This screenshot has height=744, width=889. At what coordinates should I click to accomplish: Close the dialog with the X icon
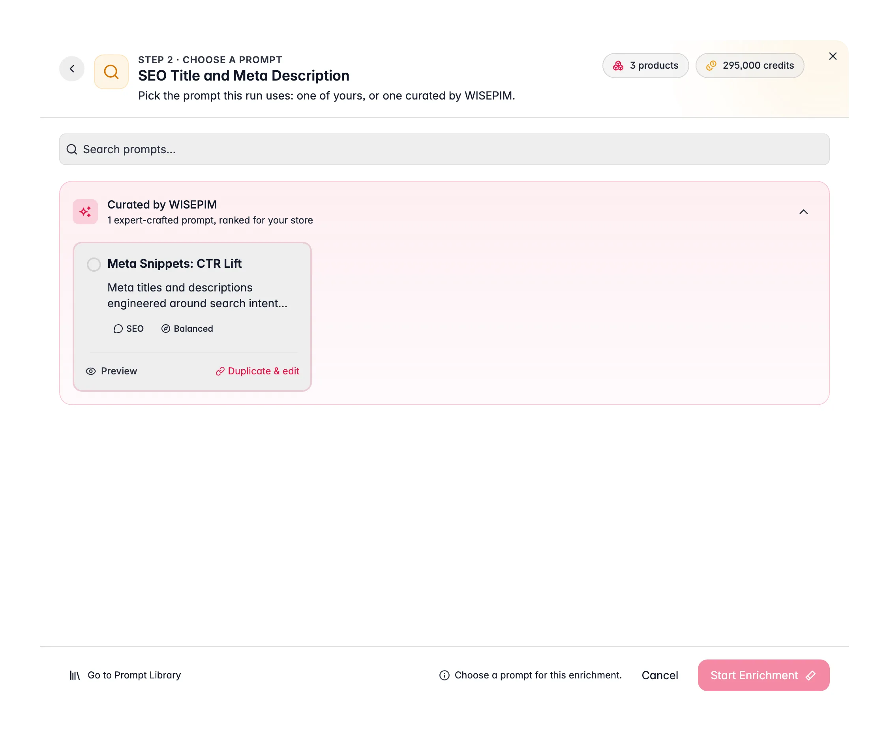coord(833,56)
